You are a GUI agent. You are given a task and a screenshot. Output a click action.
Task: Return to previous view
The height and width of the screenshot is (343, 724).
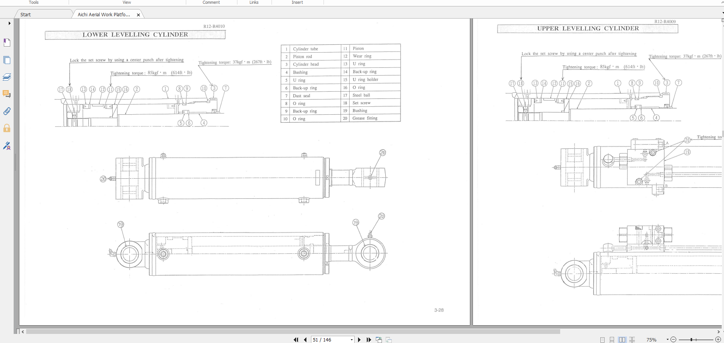[x=379, y=340]
